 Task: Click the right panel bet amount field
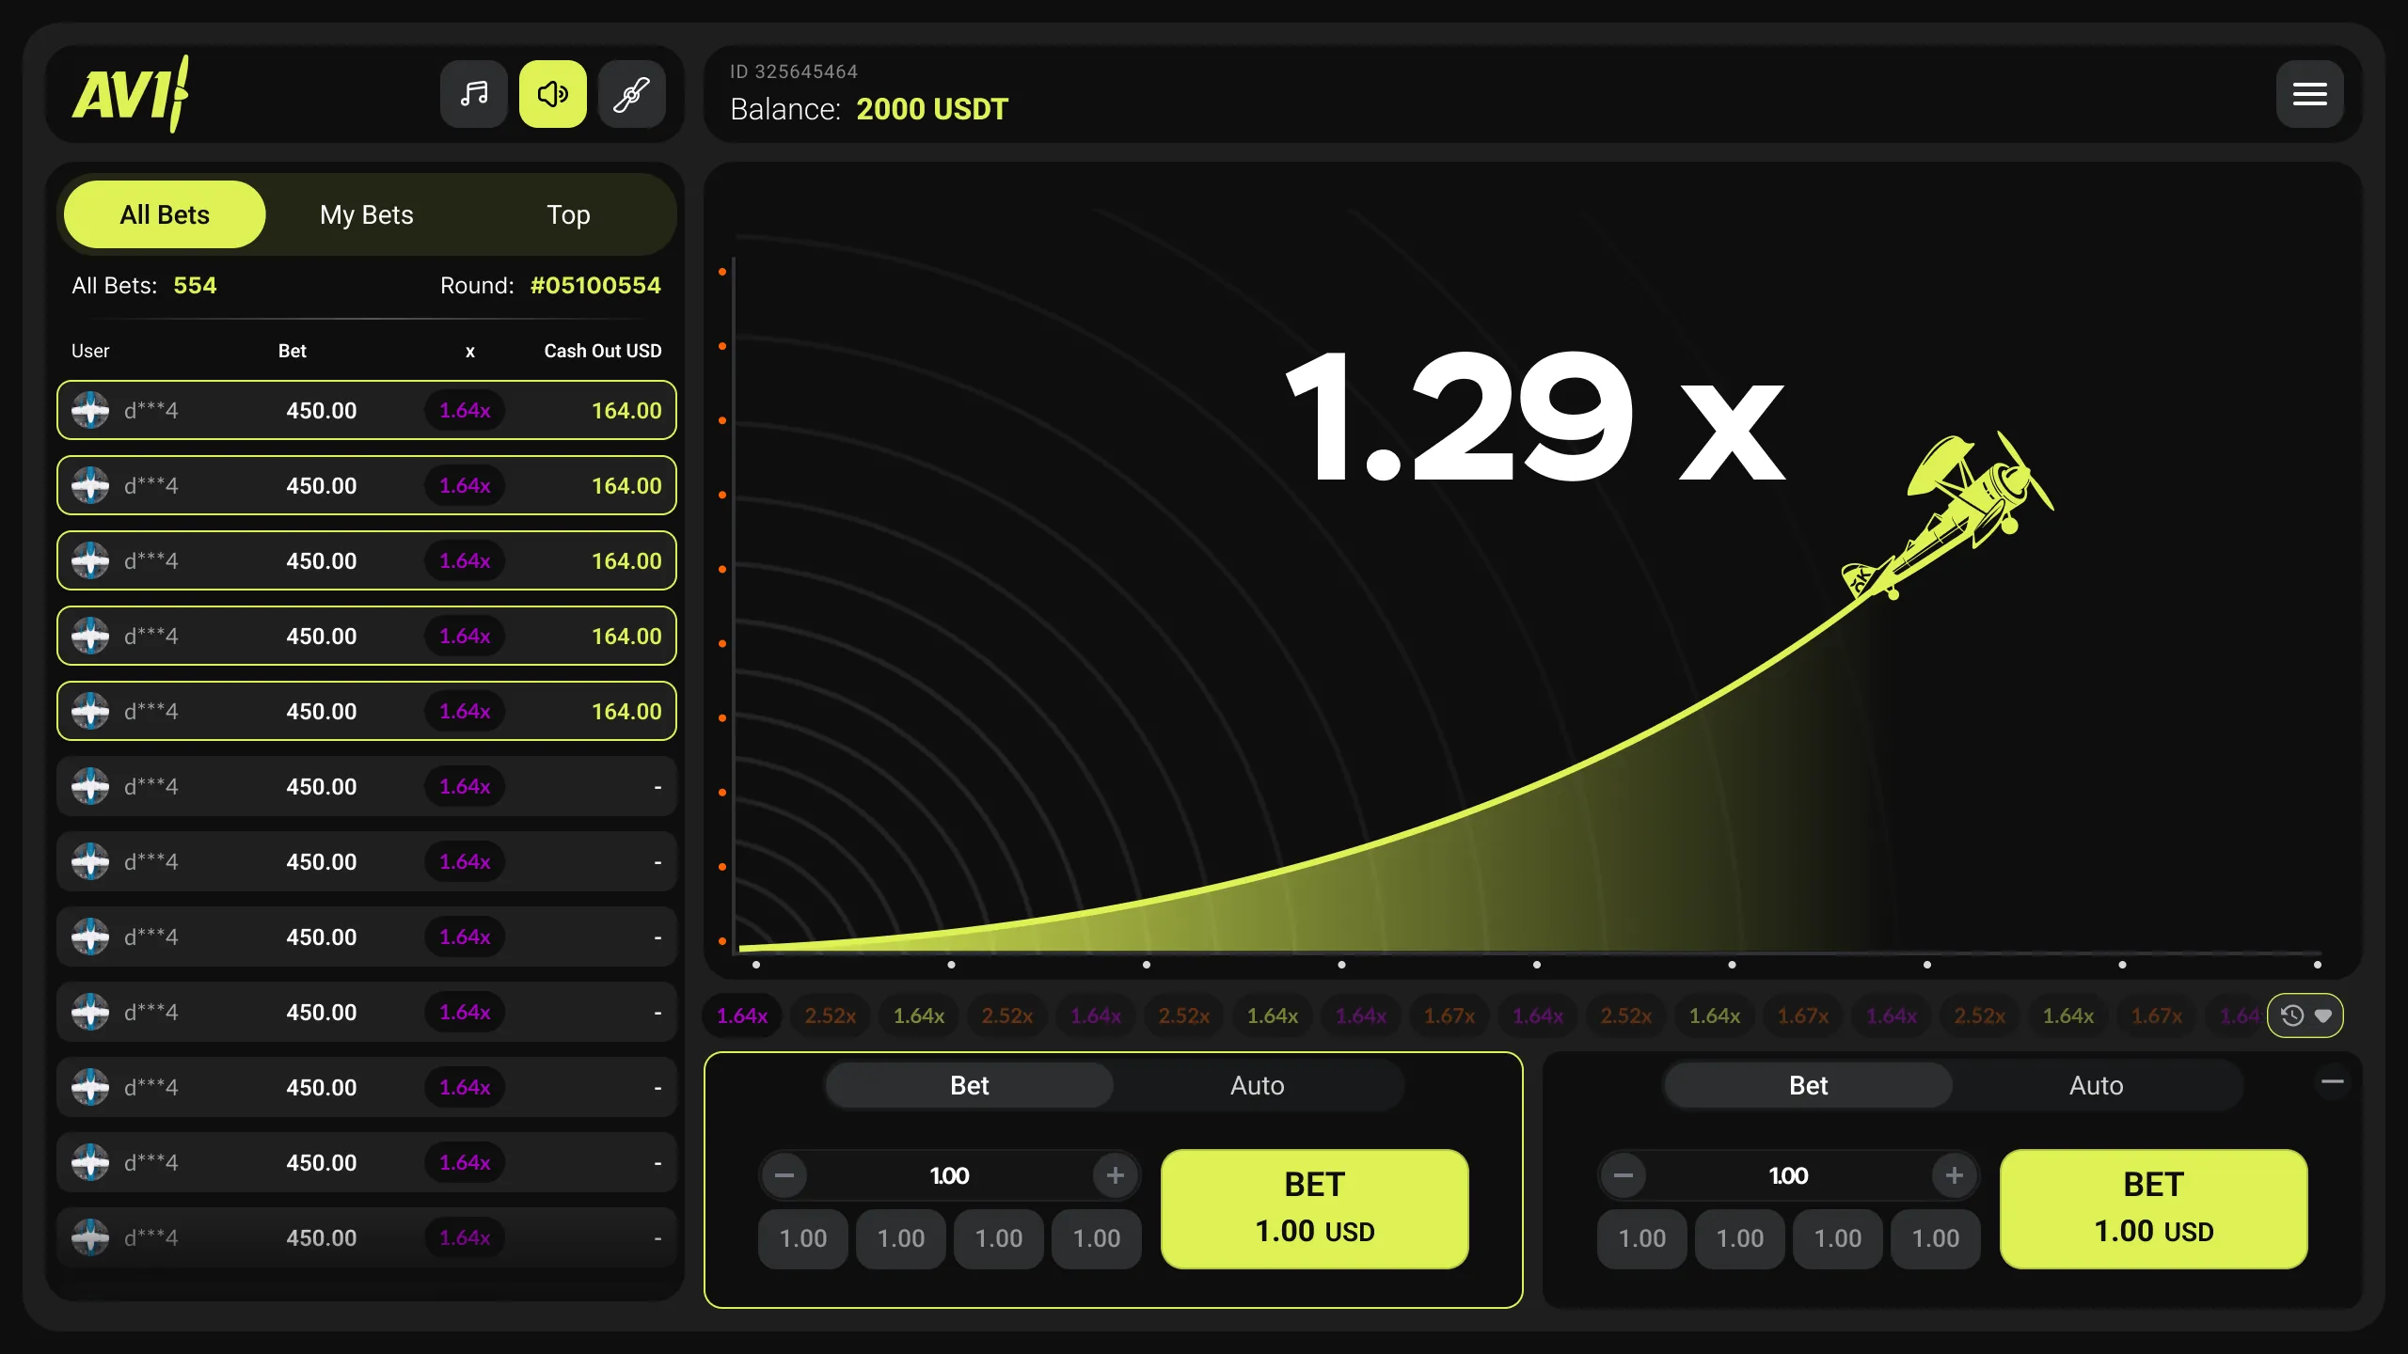[1789, 1175]
